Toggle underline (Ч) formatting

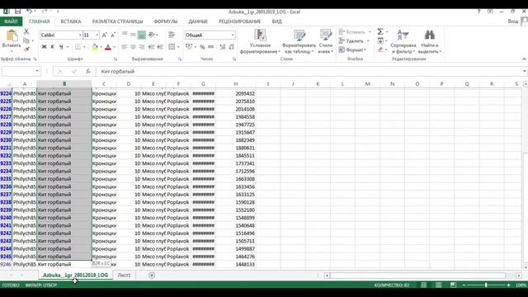pos(61,47)
